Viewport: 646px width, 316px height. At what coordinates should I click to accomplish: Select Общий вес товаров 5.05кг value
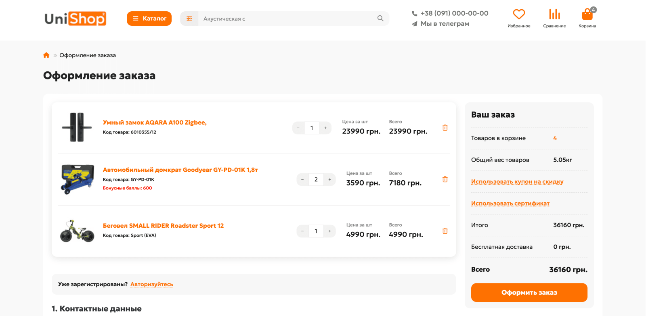coord(562,160)
